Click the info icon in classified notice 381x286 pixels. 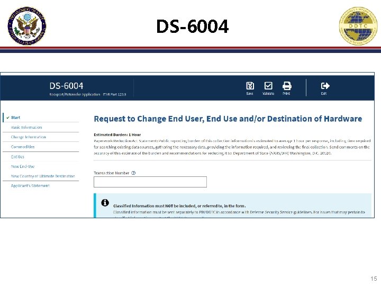pos(105,202)
